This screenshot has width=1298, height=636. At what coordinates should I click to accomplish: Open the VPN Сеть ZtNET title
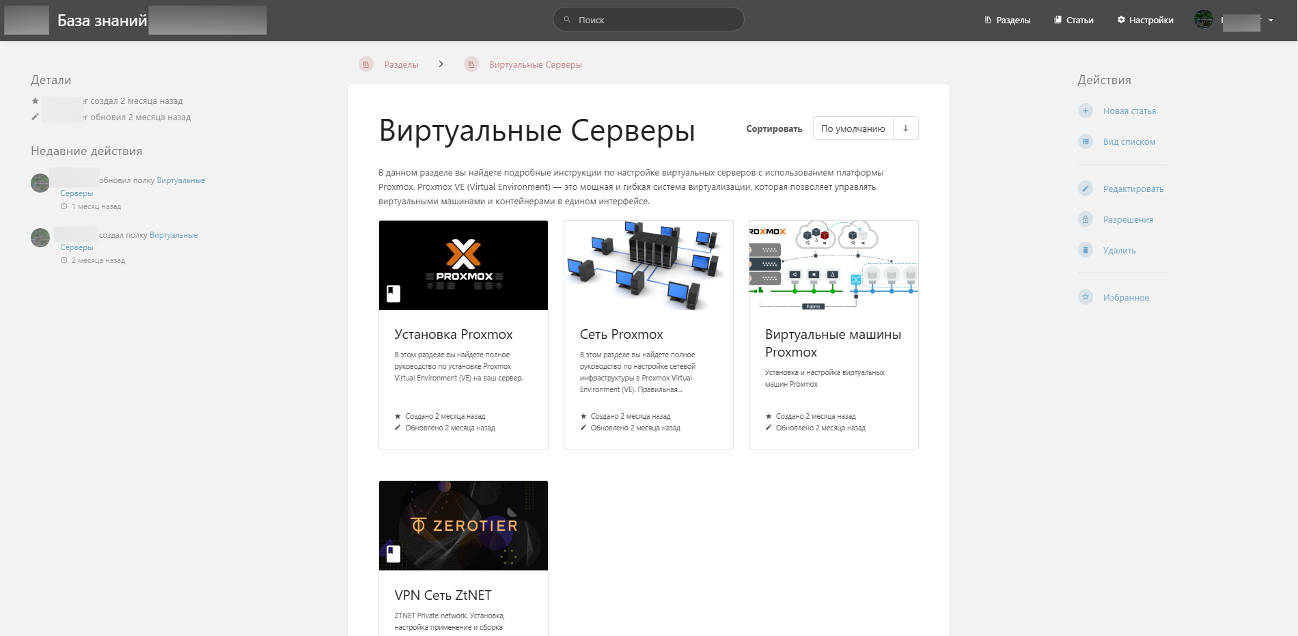(443, 595)
